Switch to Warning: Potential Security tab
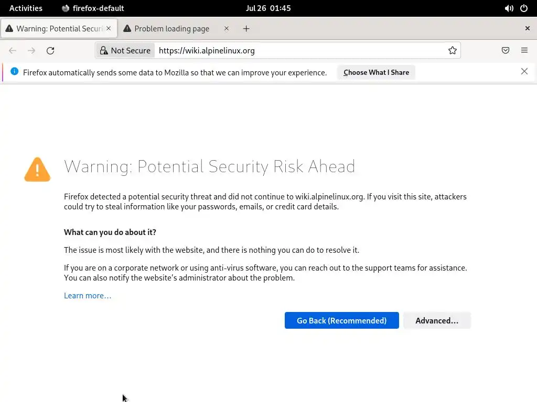 click(x=59, y=28)
